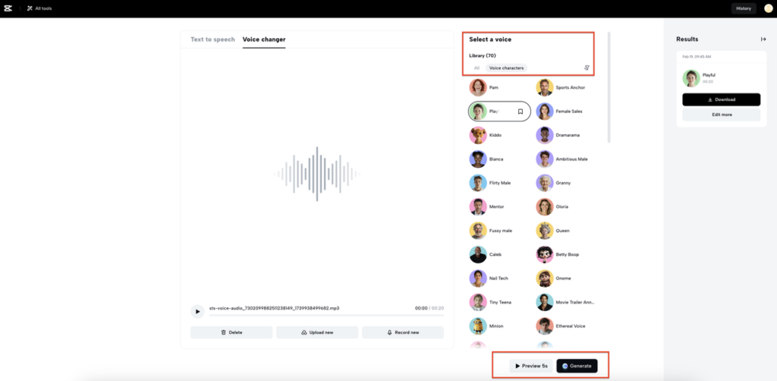Viewport: 777px width, 381px height.
Task: Click the CapCut logo icon
Action: coord(8,8)
